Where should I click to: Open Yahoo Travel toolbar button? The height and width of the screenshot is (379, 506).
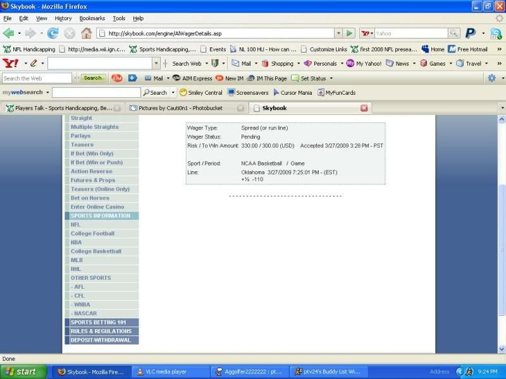click(x=469, y=64)
